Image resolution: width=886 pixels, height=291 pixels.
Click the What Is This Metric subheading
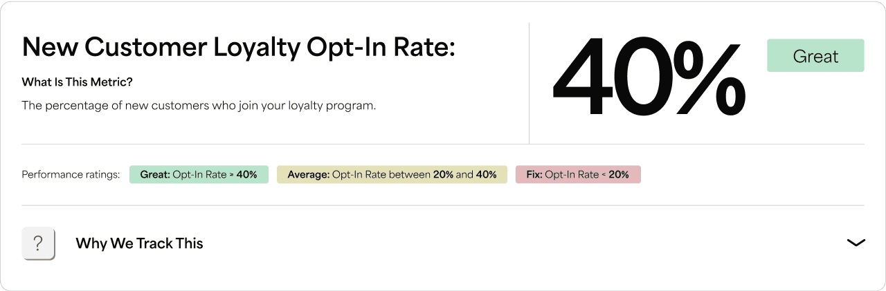pyautogui.click(x=77, y=82)
